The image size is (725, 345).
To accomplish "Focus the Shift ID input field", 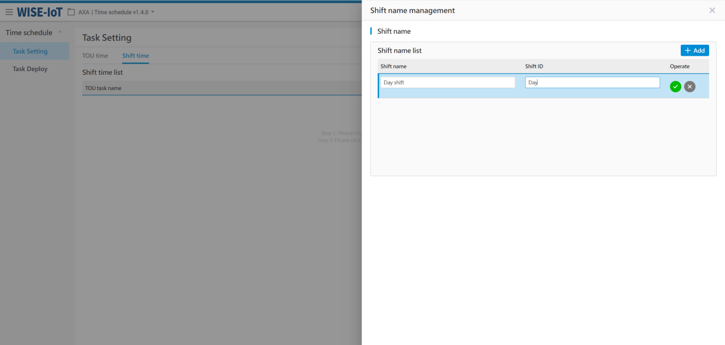I will 592,83.
